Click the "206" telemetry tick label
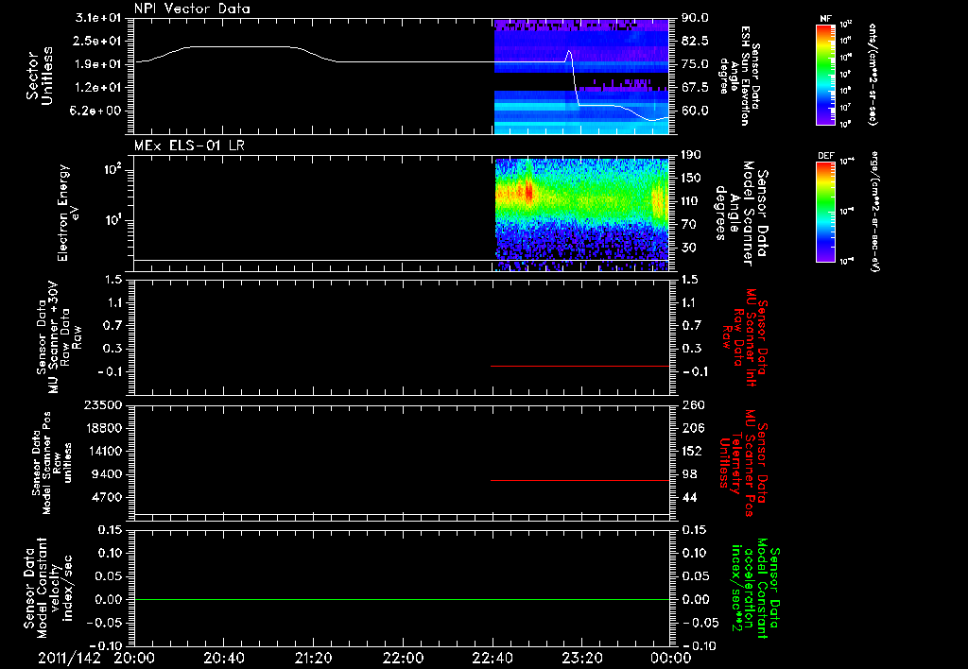Viewport: 968px width, 669px height. pyautogui.click(x=692, y=428)
